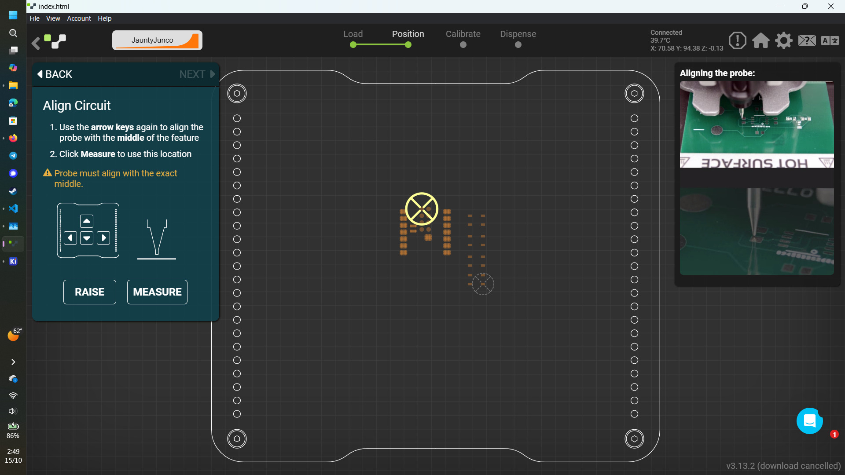845x475 pixels.
Task: Click the NEXT button
Action: coord(197,74)
